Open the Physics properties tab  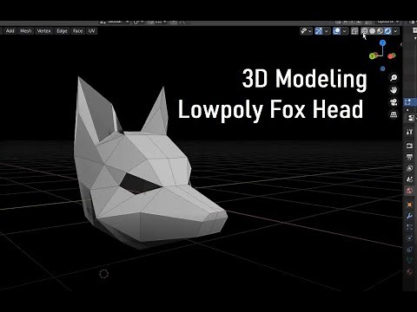click(409, 238)
